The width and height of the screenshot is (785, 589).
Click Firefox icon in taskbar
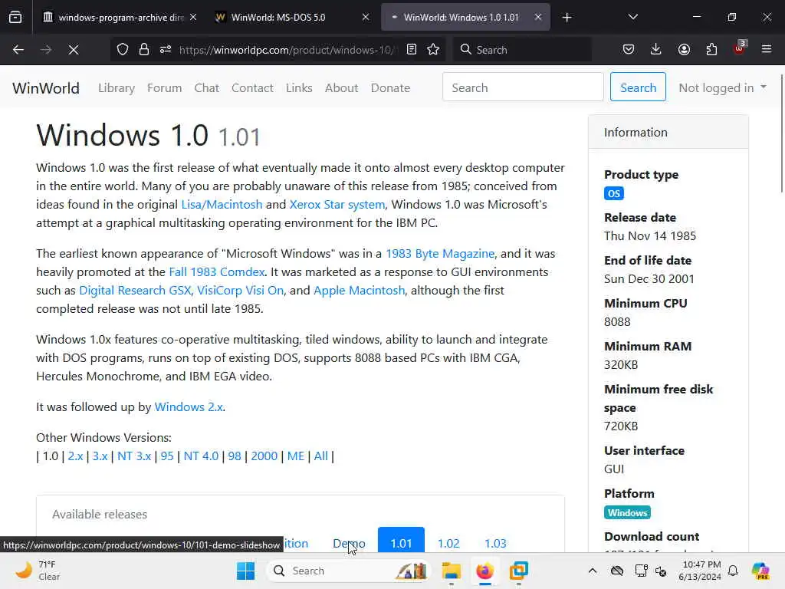(x=484, y=571)
